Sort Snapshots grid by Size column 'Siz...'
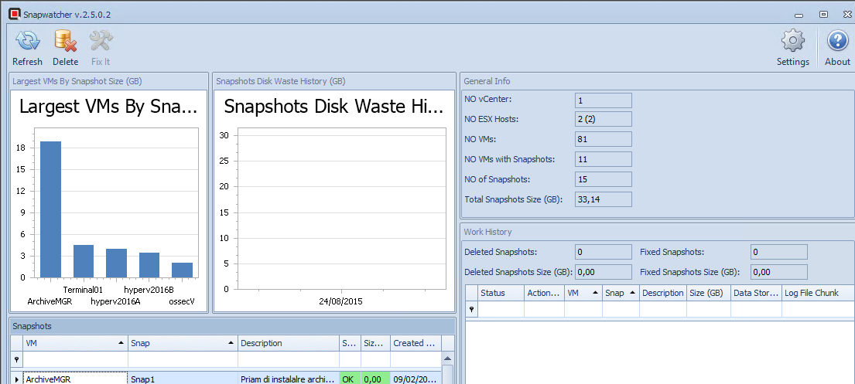The height and width of the screenshot is (384, 855). click(x=376, y=343)
